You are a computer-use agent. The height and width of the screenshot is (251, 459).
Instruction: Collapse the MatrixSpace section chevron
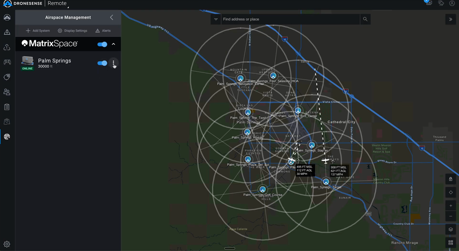coord(114,44)
